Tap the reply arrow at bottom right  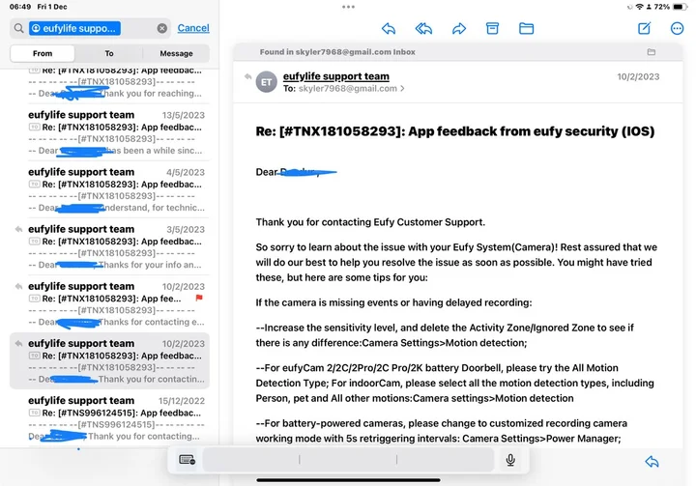point(652,462)
